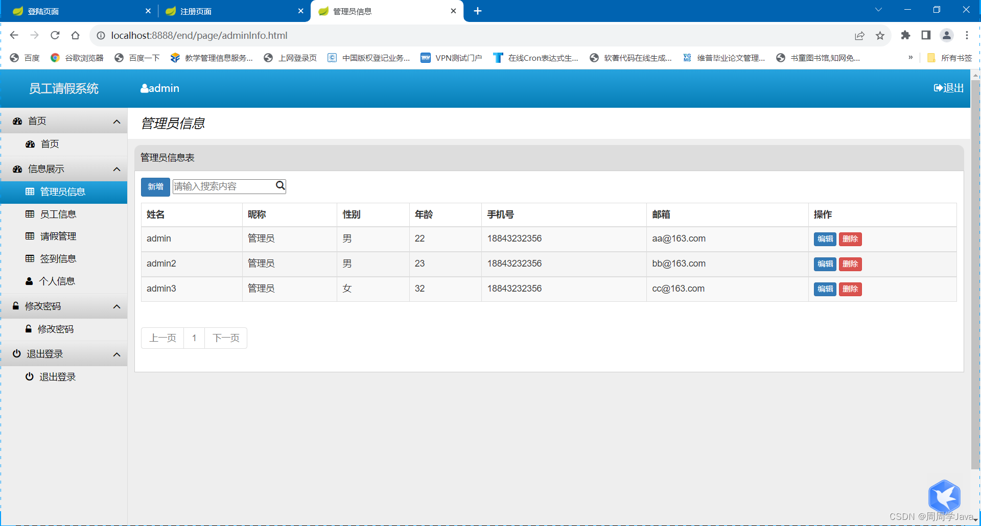
Task: Click the 请假管理 table icon
Action: click(x=30, y=236)
